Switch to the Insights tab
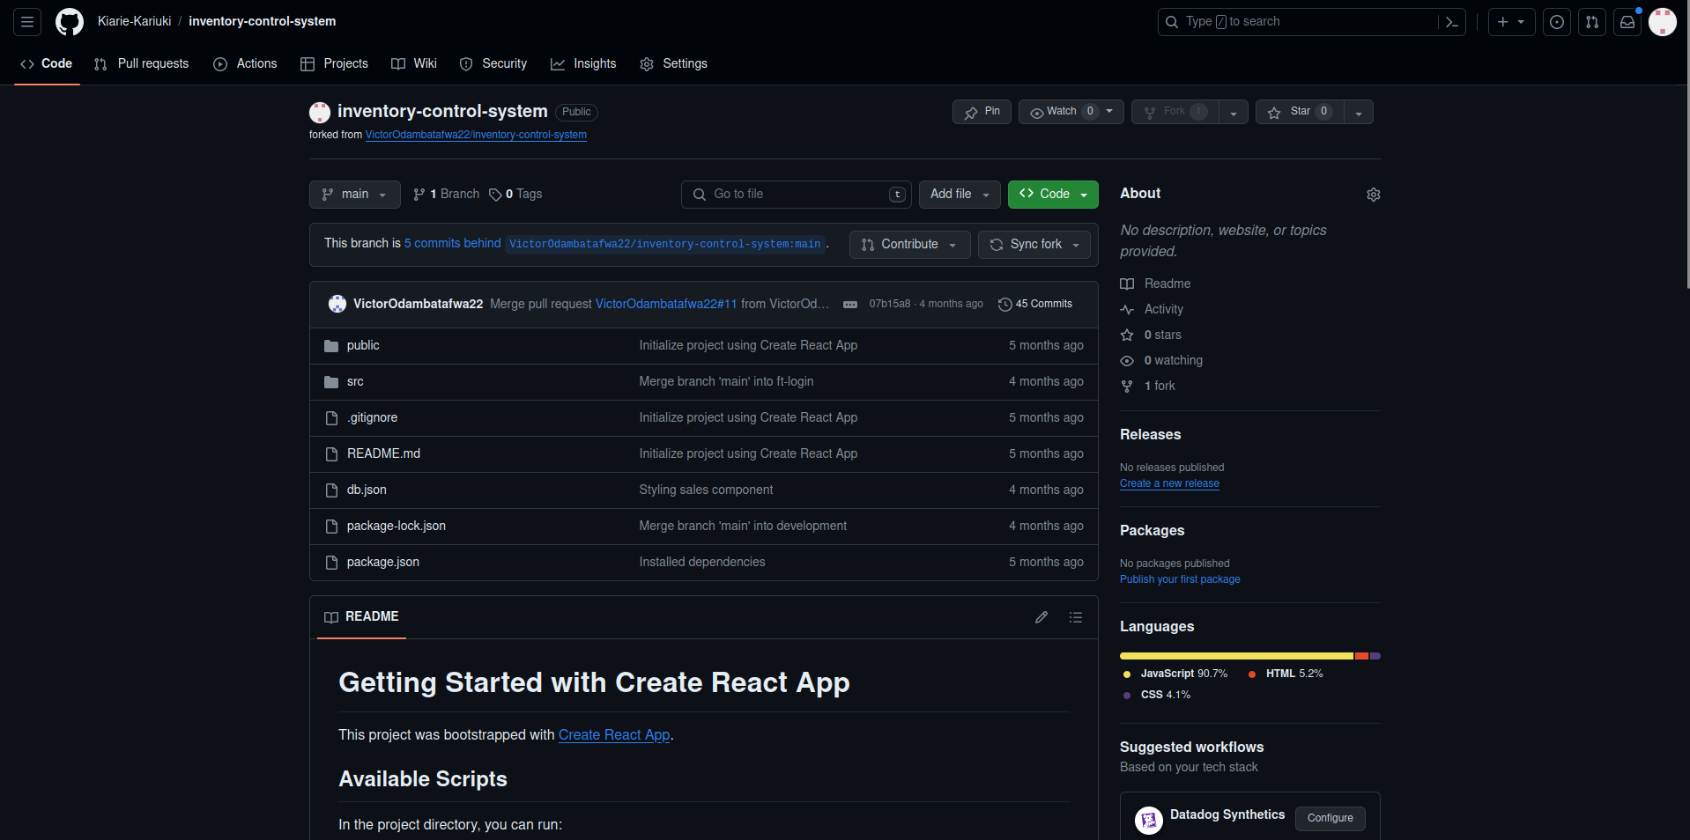The height and width of the screenshot is (840, 1690). point(583,63)
